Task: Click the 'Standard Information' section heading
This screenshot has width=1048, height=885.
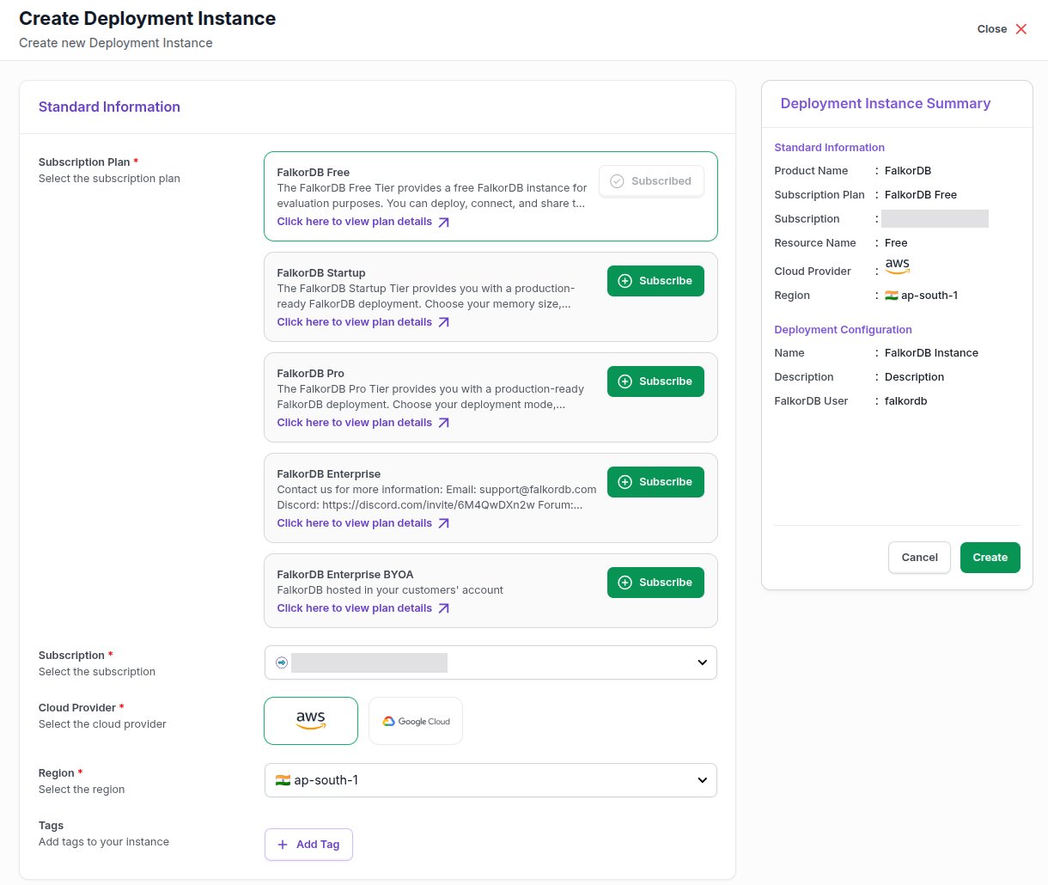Action: tap(109, 107)
